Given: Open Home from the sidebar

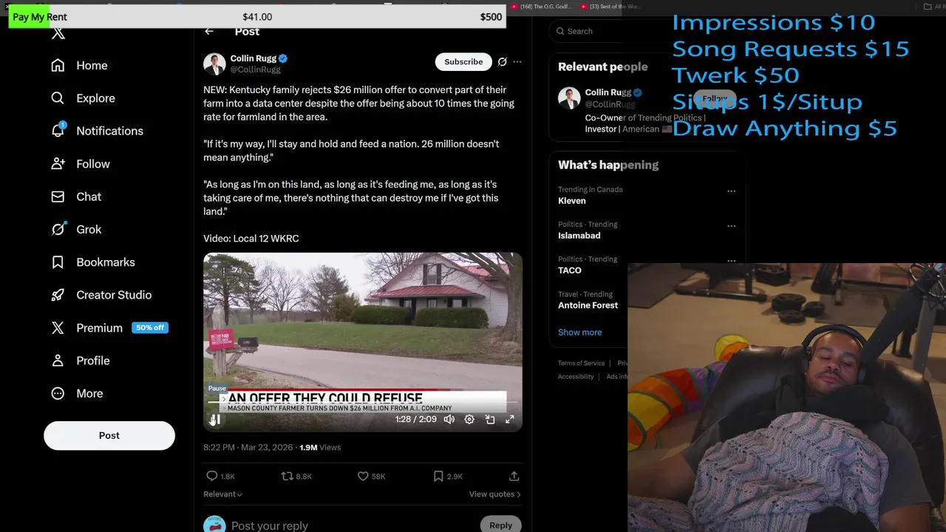Looking at the screenshot, I should tap(79, 66).
